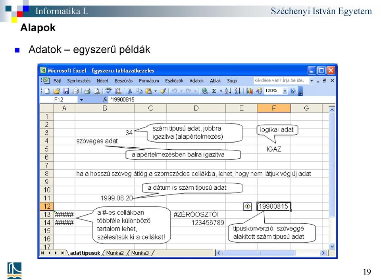Sort ascending with the A-Z icon

[228, 91]
